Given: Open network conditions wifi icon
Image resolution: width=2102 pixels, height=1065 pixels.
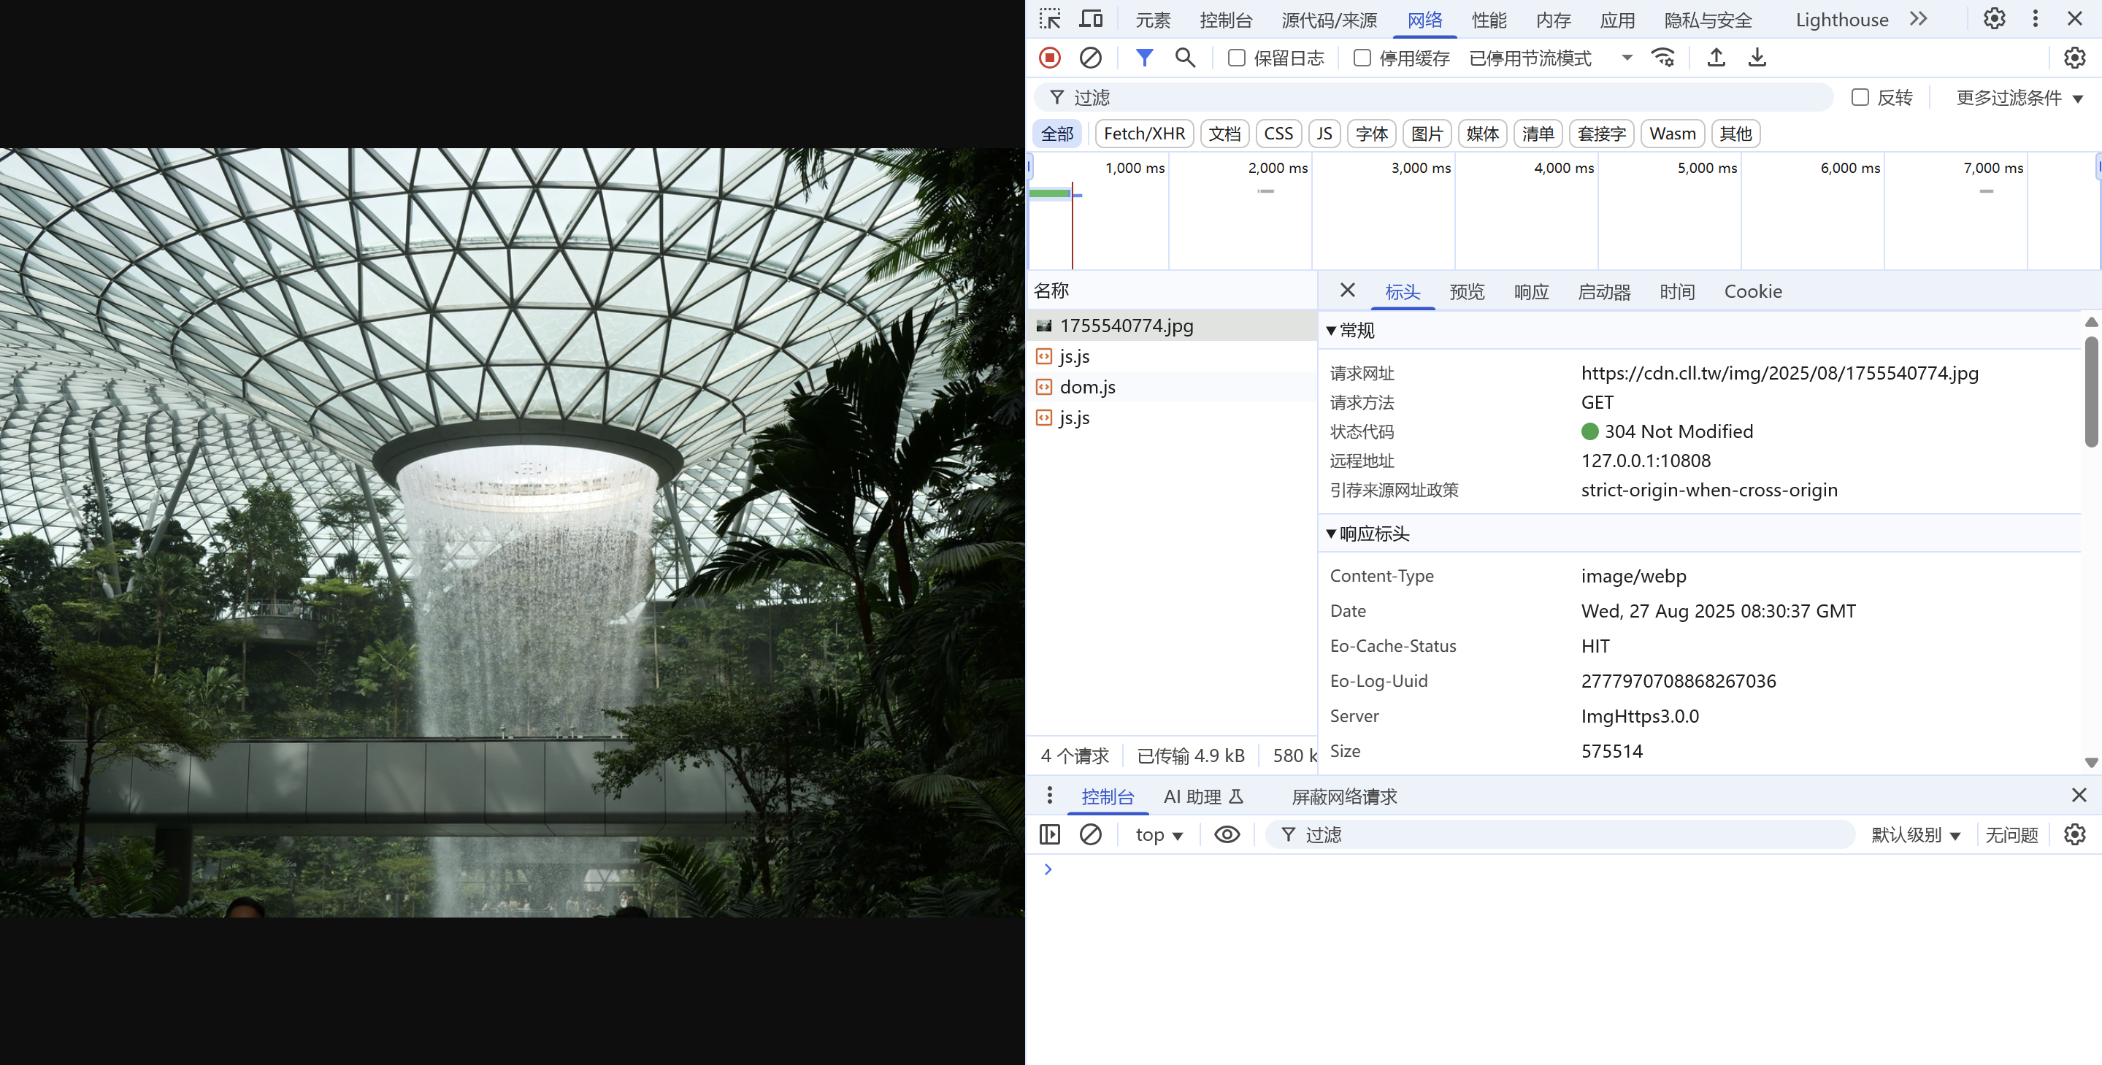Looking at the screenshot, I should [1662, 58].
